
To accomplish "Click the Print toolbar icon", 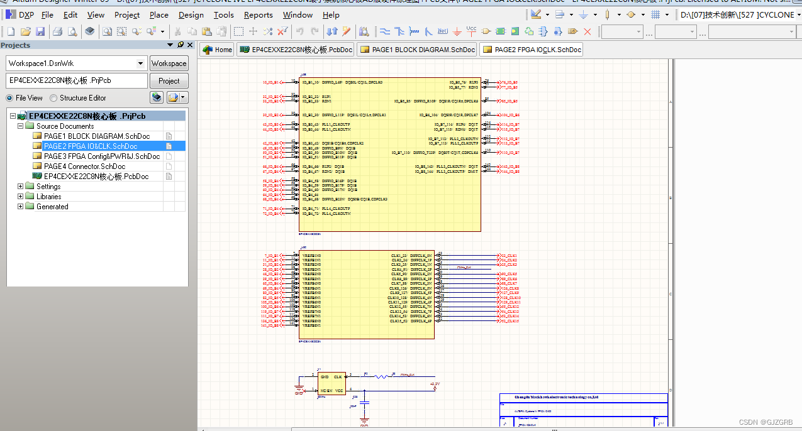I will (57, 31).
